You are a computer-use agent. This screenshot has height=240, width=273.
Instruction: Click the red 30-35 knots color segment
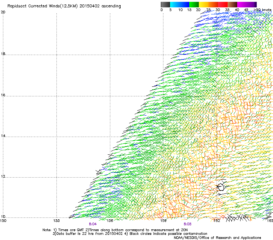(223, 4)
